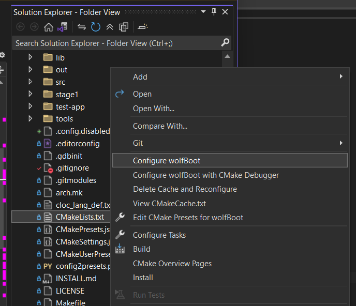Select the .gitignore file icon

tap(48, 168)
